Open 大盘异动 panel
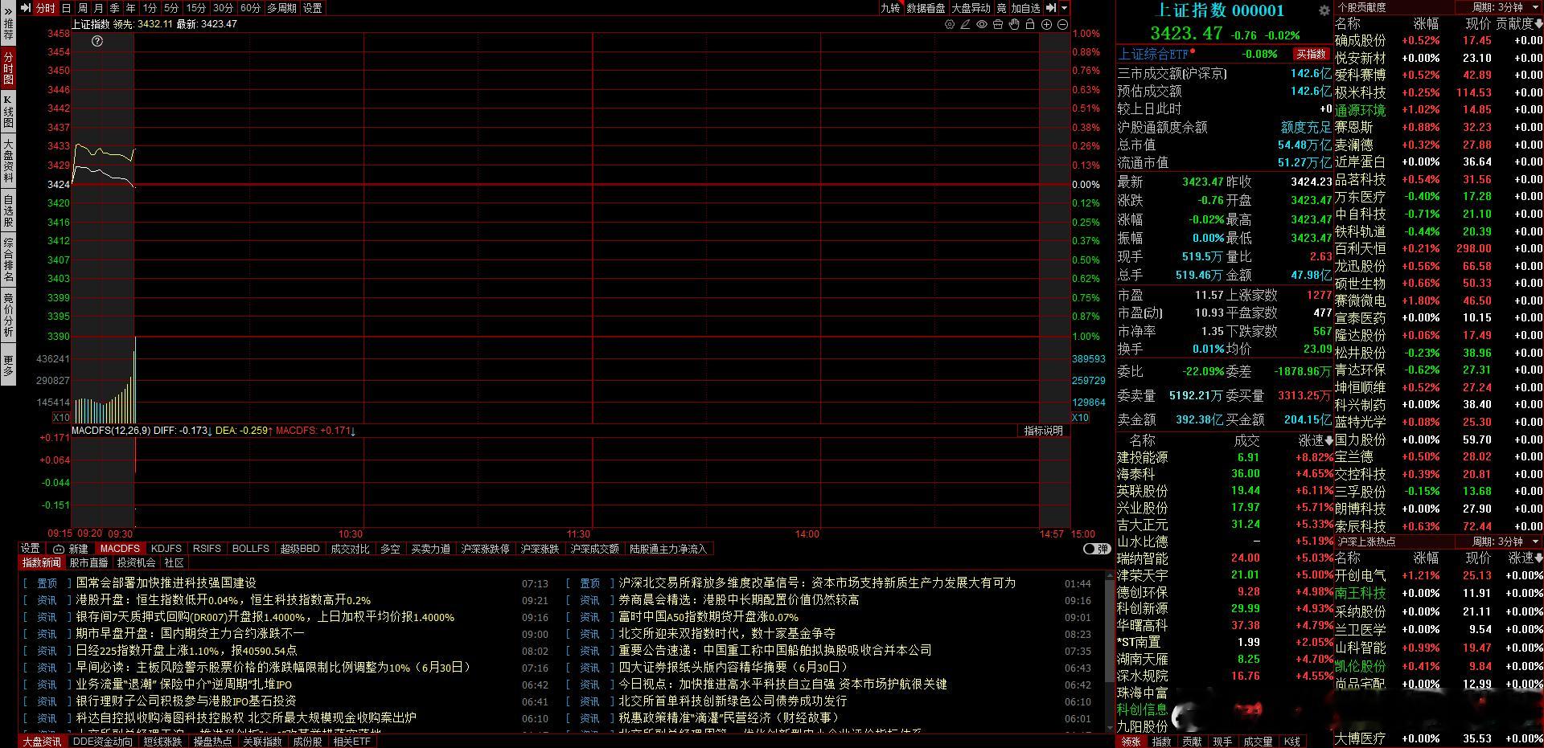The width and height of the screenshot is (1544, 748). (971, 8)
